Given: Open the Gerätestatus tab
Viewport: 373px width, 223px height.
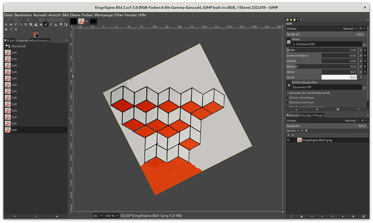Looking at the screenshot, I should pyautogui.click(x=39, y=40).
